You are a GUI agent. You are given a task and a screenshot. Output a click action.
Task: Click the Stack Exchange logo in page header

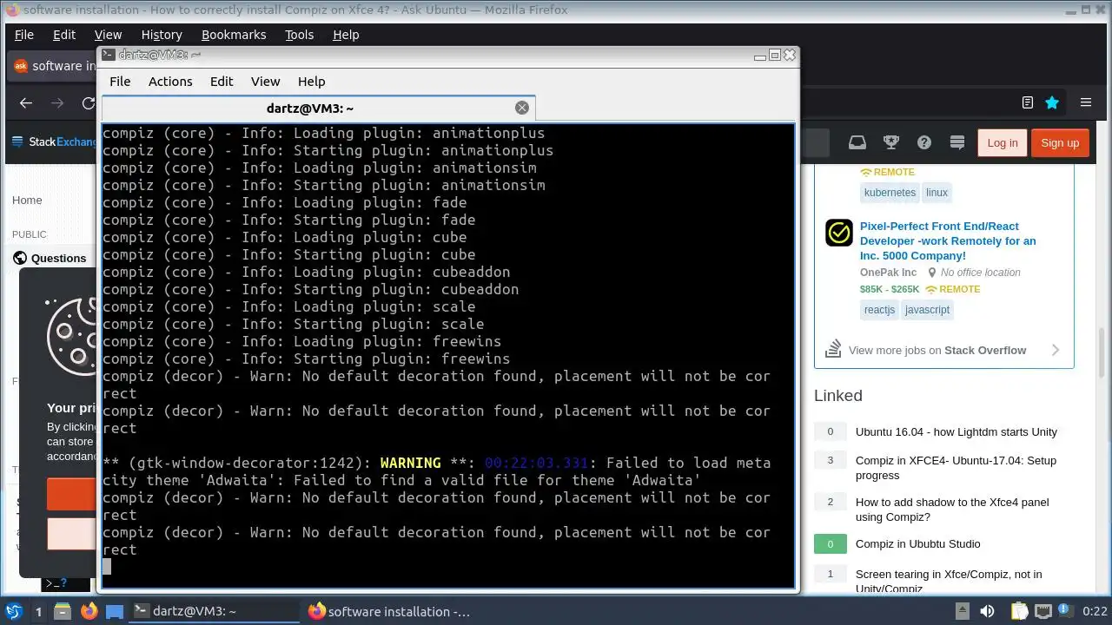tap(53, 142)
